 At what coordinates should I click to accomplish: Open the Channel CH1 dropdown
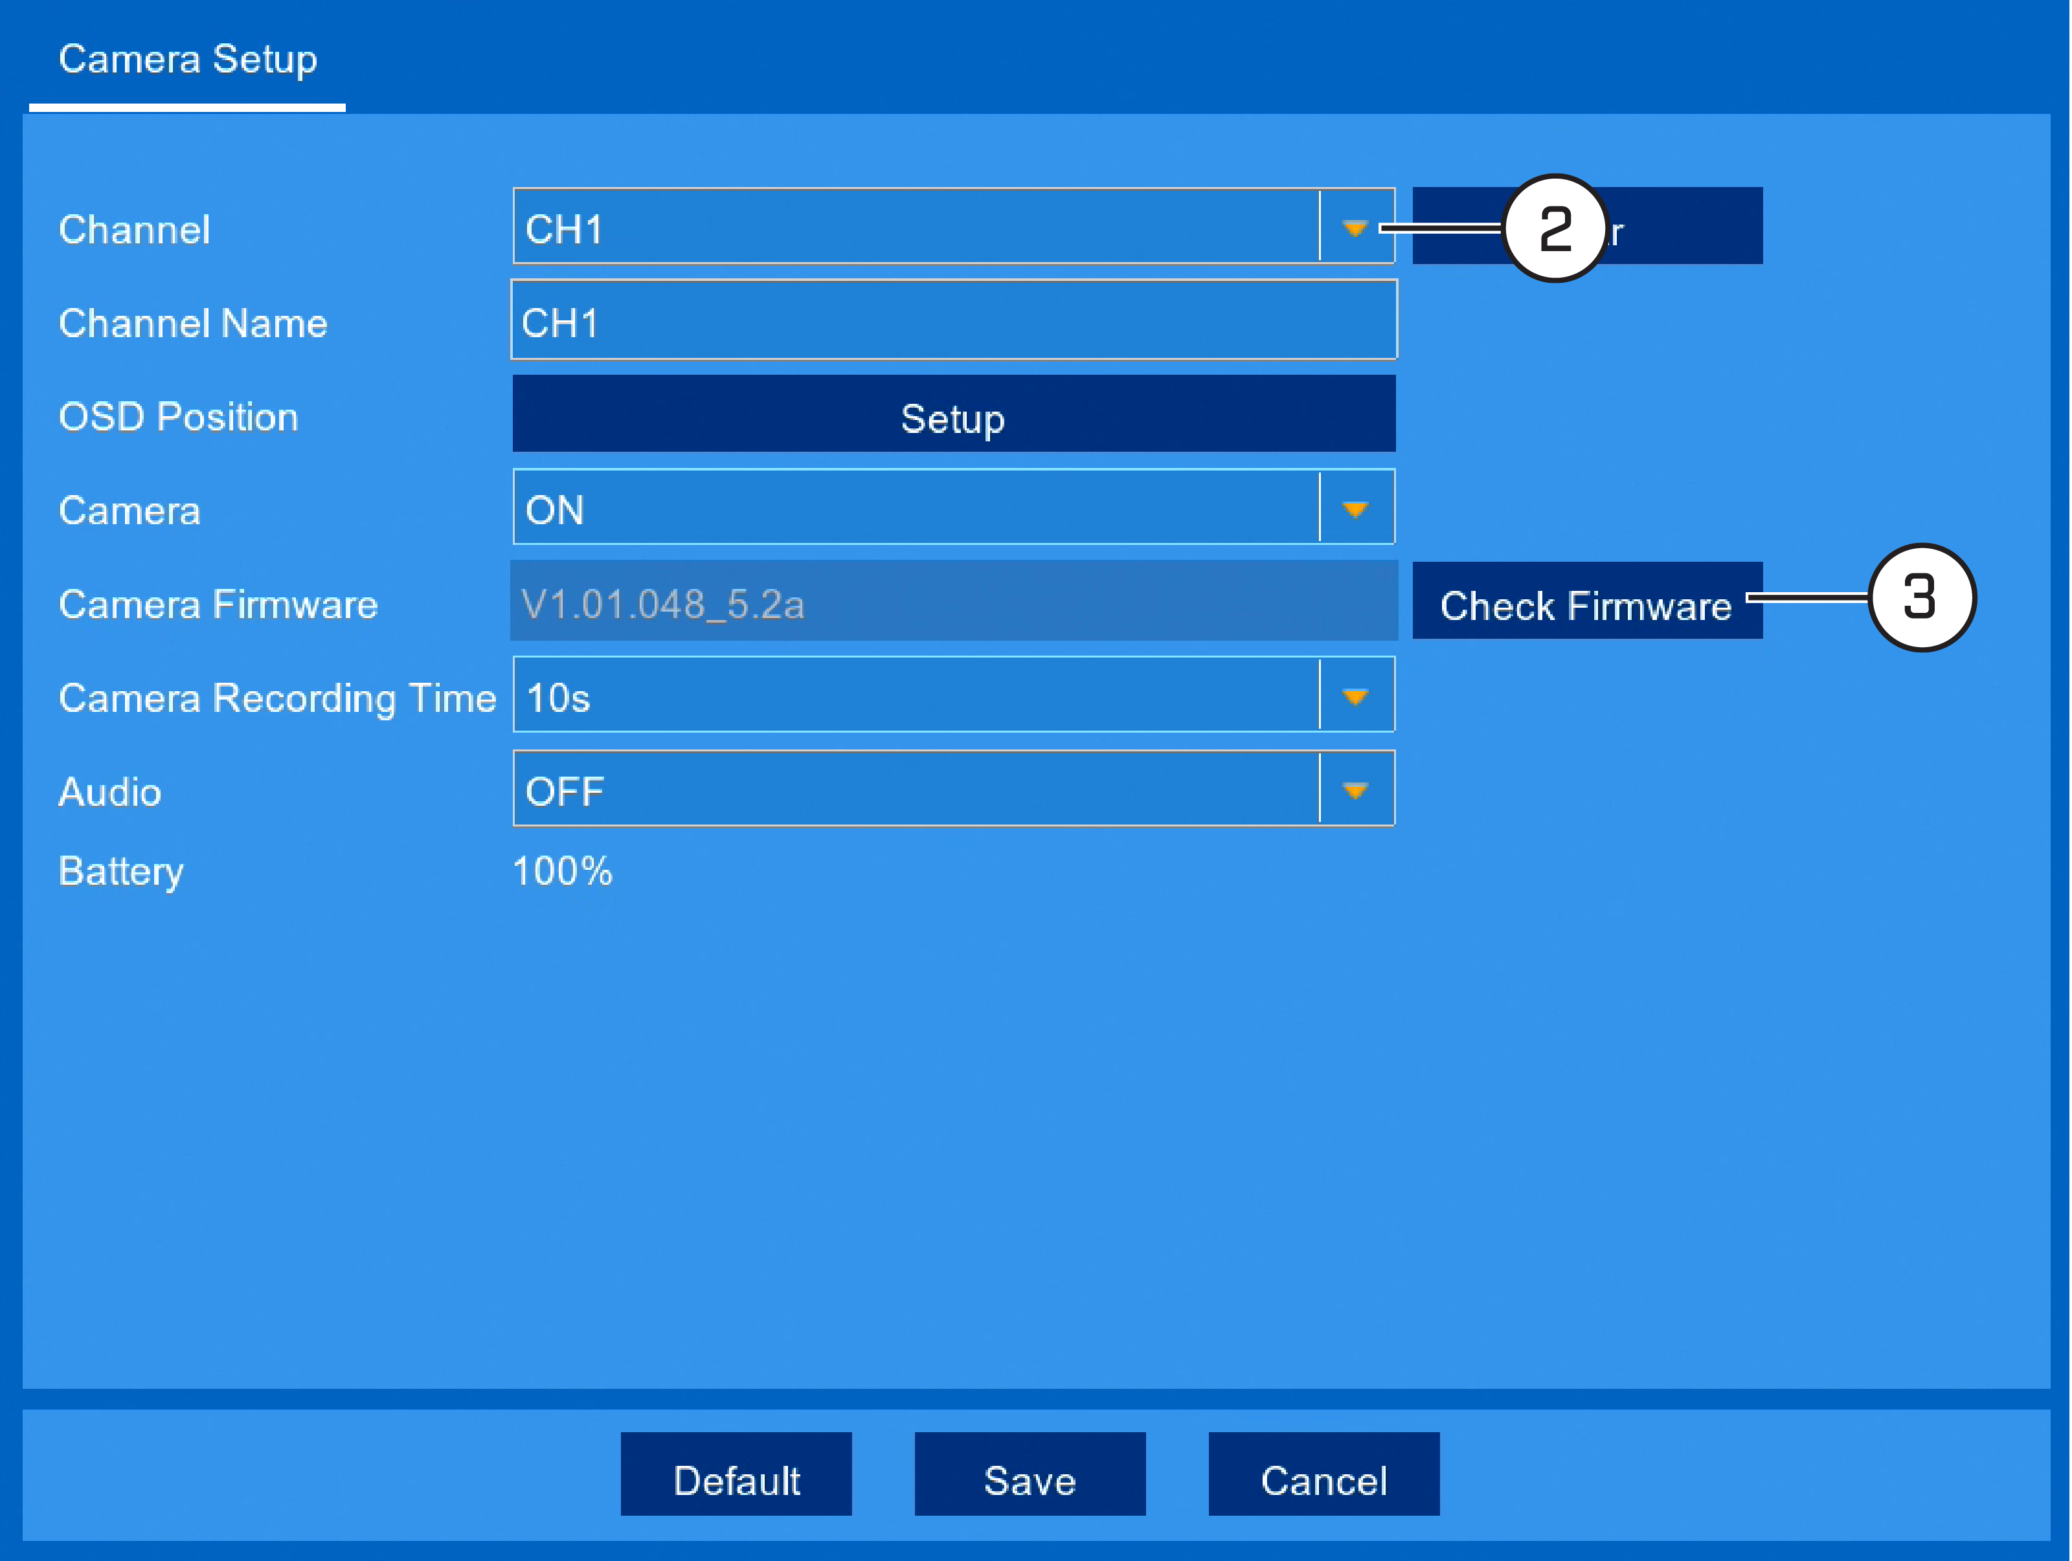coord(952,226)
